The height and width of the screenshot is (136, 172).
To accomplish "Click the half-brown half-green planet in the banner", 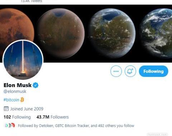I will 61,33.
